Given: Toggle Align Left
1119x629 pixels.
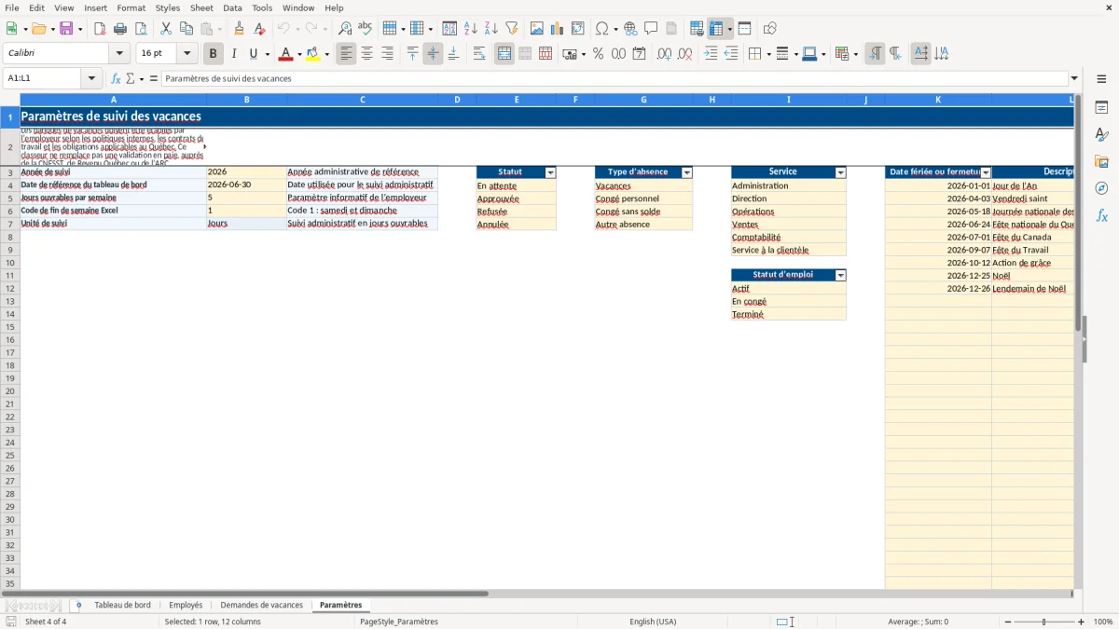Looking at the screenshot, I should pyautogui.click(x=346, y=54).
